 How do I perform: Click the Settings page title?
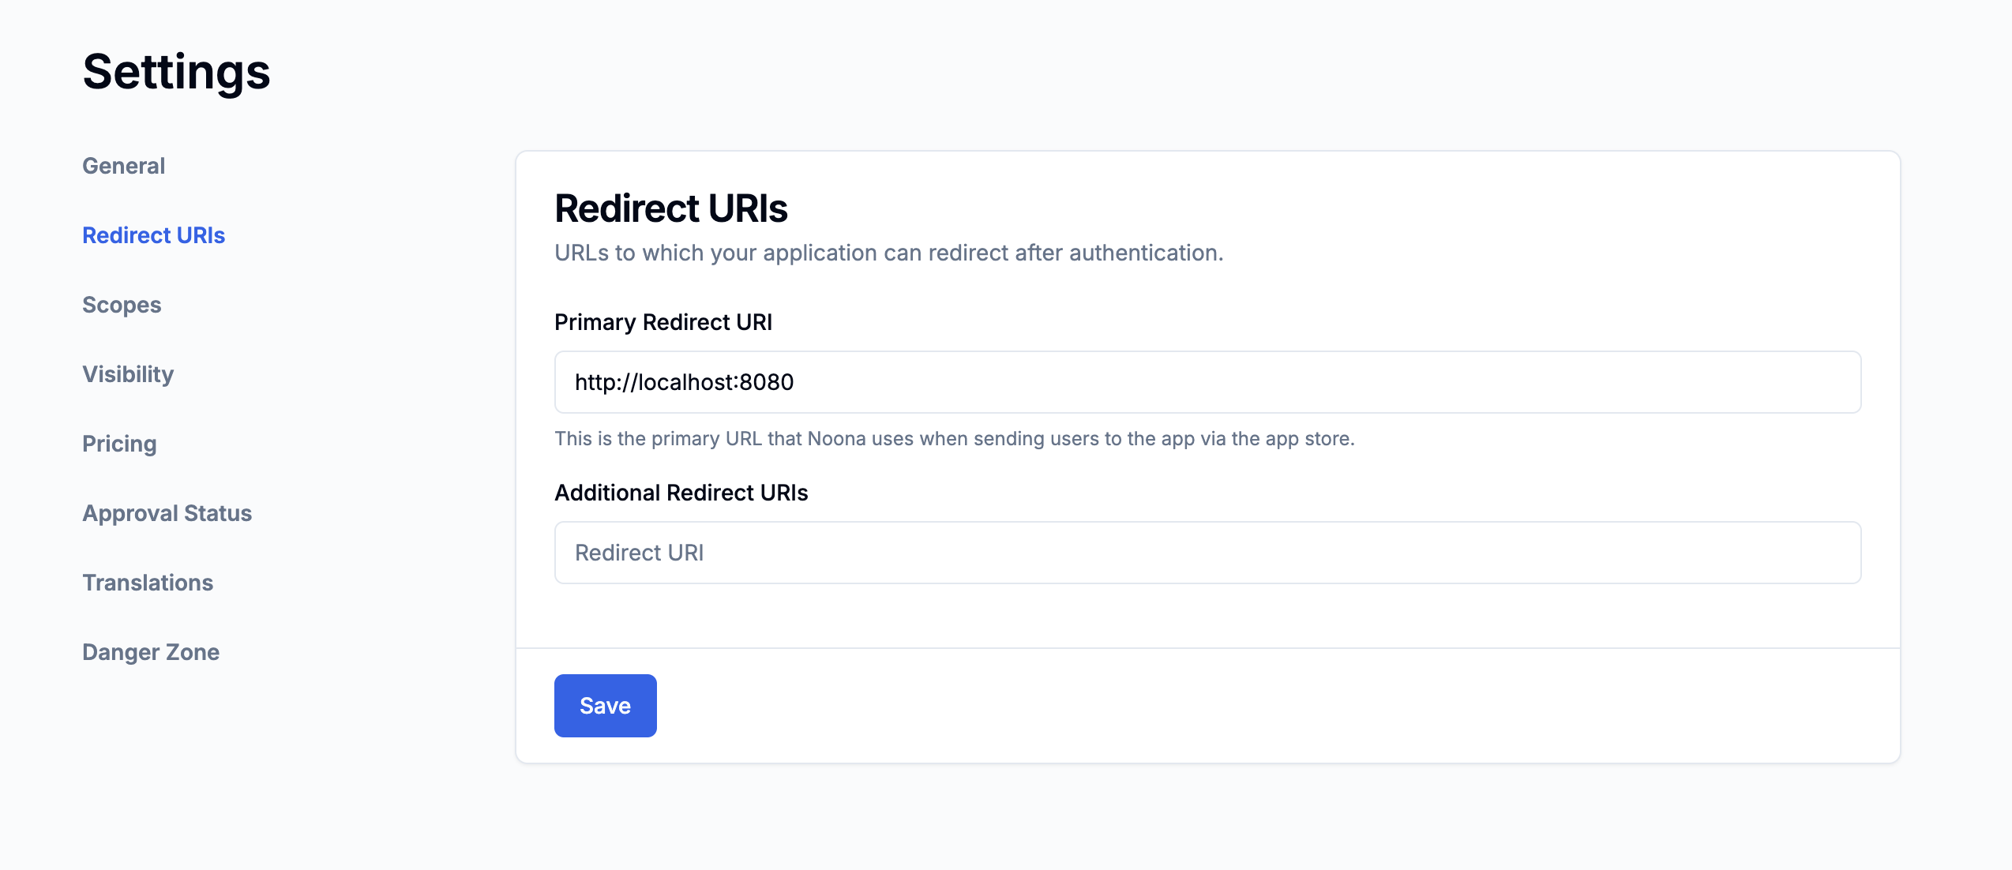point(177,72)
